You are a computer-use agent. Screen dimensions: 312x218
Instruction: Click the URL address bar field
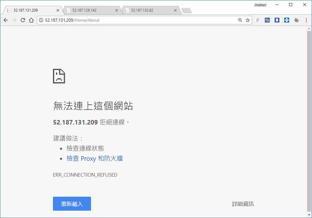[137, 20]
